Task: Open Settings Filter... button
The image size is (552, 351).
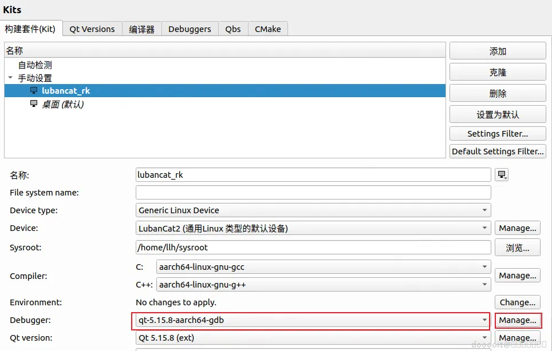Action: [498, 134]
